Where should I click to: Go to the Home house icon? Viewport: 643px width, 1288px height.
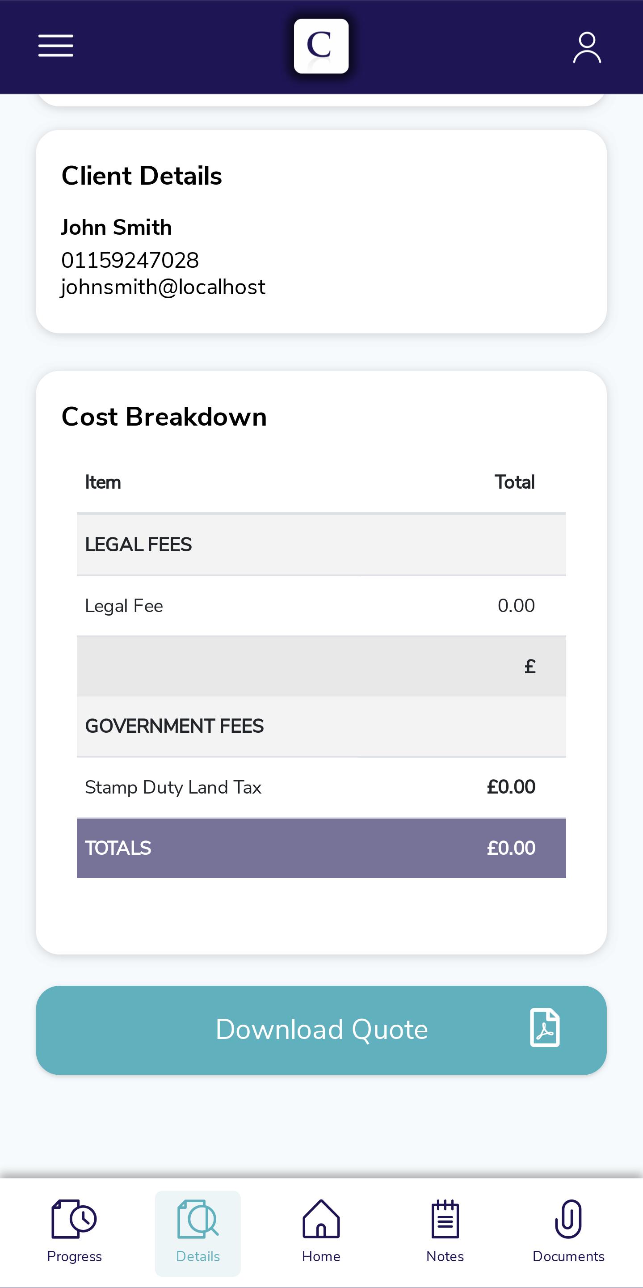click(321, 1219)
